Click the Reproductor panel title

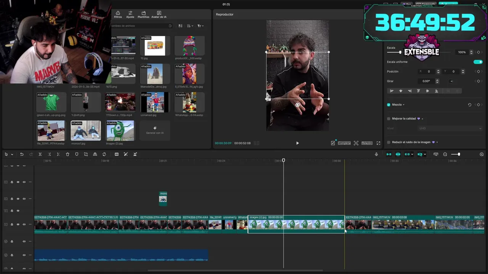(x=225, y=14)
